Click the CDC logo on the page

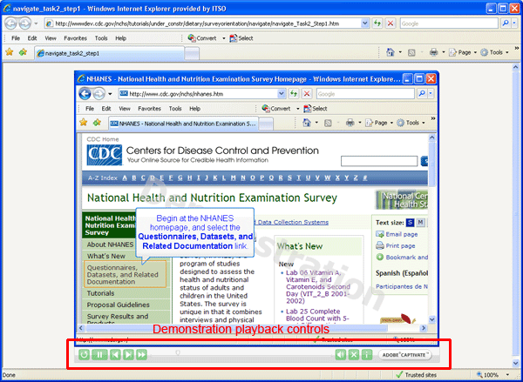pos(105,155)
